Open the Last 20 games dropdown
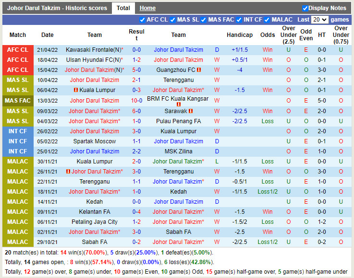The width and height of the screenshot is (354, 278). (319, 20)
